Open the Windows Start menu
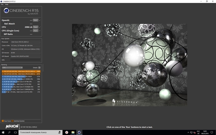The image size is (216, 135). [x=3, y=132]
